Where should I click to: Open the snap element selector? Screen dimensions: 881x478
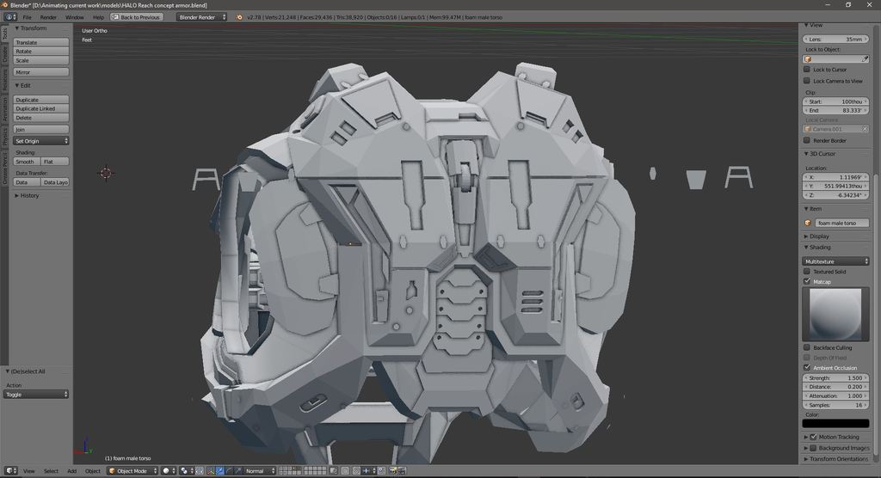pyautogui.click(x=369, y=471)
